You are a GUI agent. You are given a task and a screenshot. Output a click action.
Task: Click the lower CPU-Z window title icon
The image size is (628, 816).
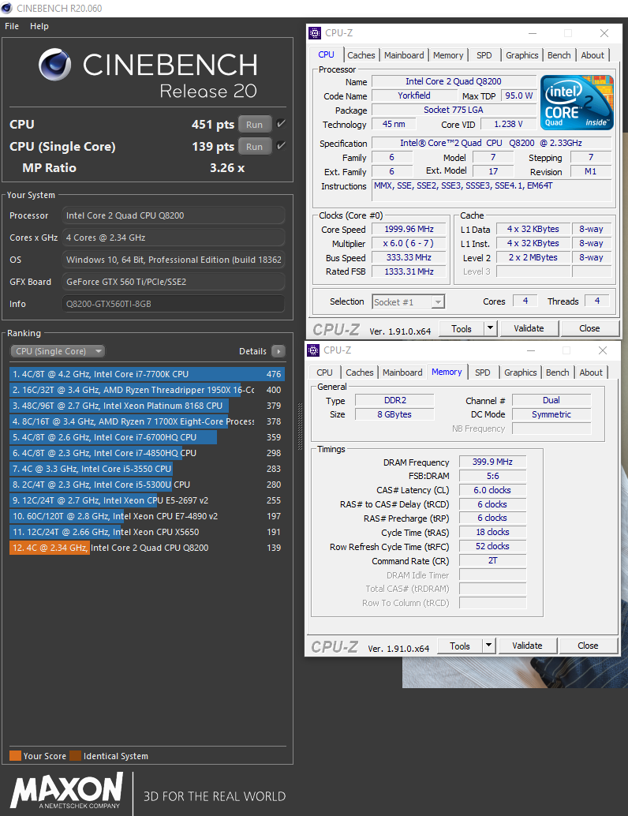tap(313, 350)
